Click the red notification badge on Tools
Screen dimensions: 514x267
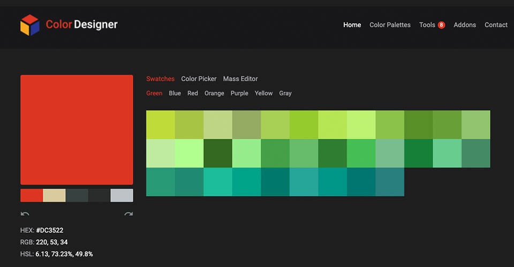click(441, 25)
